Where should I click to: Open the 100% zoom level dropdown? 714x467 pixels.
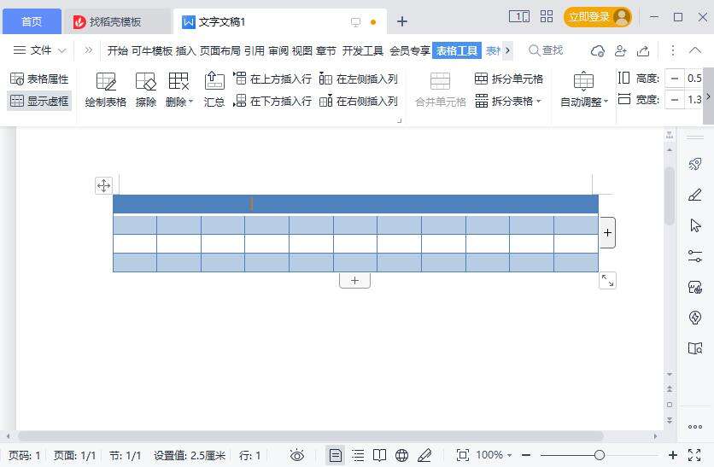[494, 455]
